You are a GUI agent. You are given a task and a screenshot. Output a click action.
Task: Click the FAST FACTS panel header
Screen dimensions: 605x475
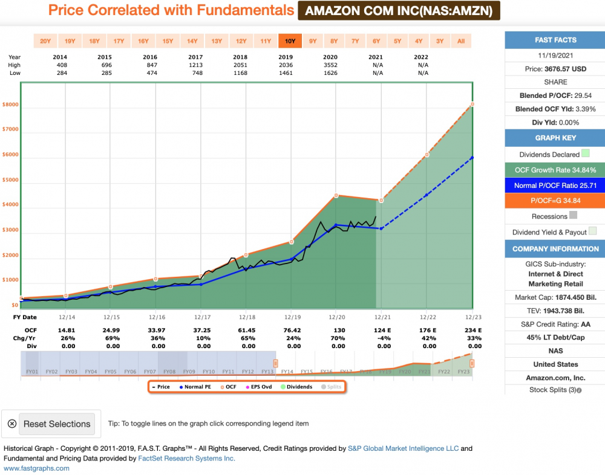pos(555,40)
